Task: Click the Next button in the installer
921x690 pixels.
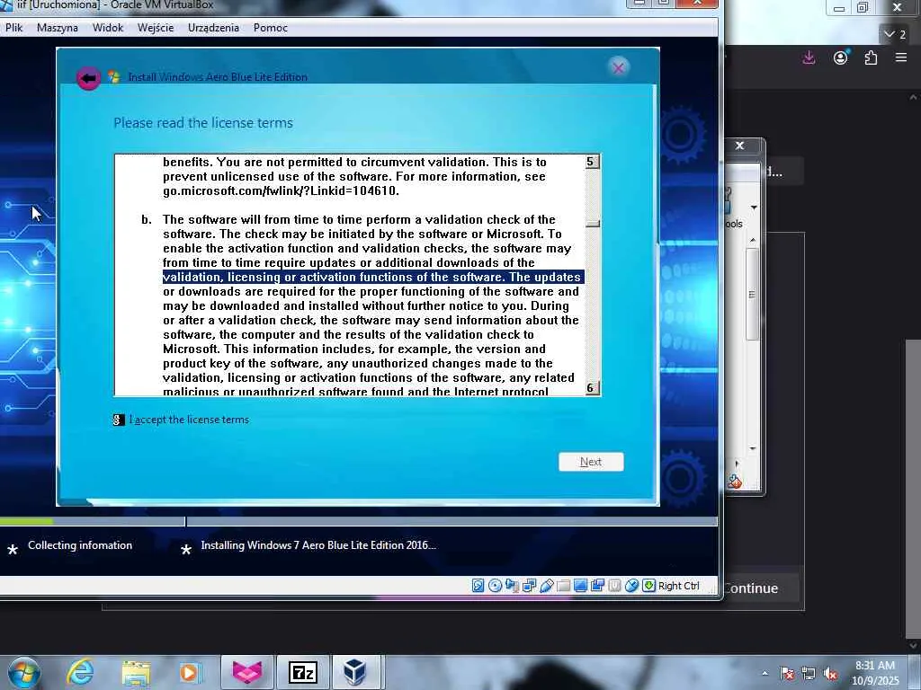Action: pos(591,462)
